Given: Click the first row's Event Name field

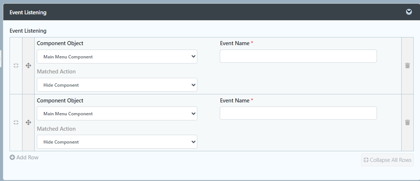Looking at the screenshot, I should [298, 56].
